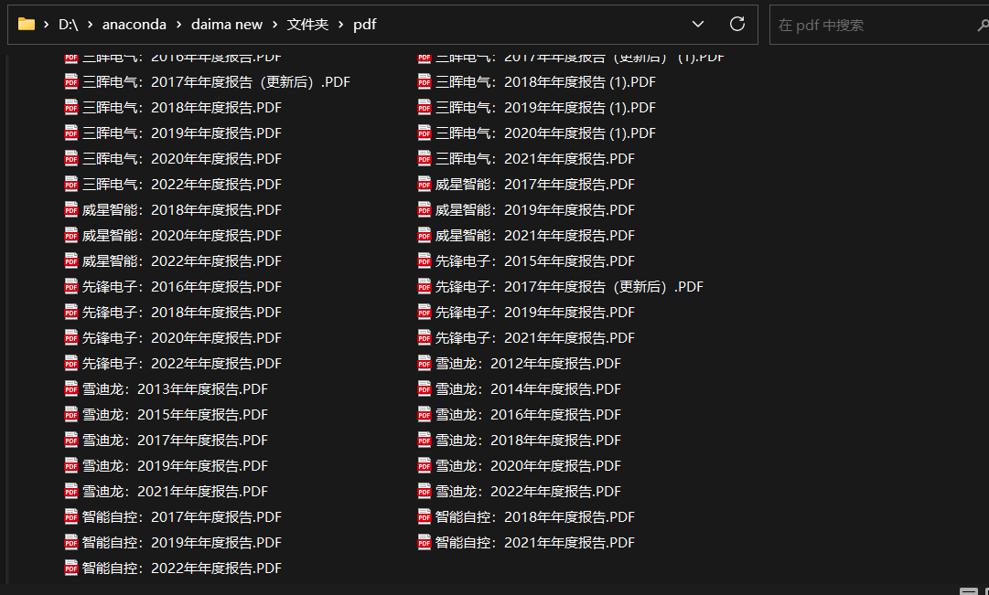The height and width of the screenshot is (595, 989).
Task: Select PDF icon of 三晖电气：2018年年度报告.PDF
Action: point(71,108)
